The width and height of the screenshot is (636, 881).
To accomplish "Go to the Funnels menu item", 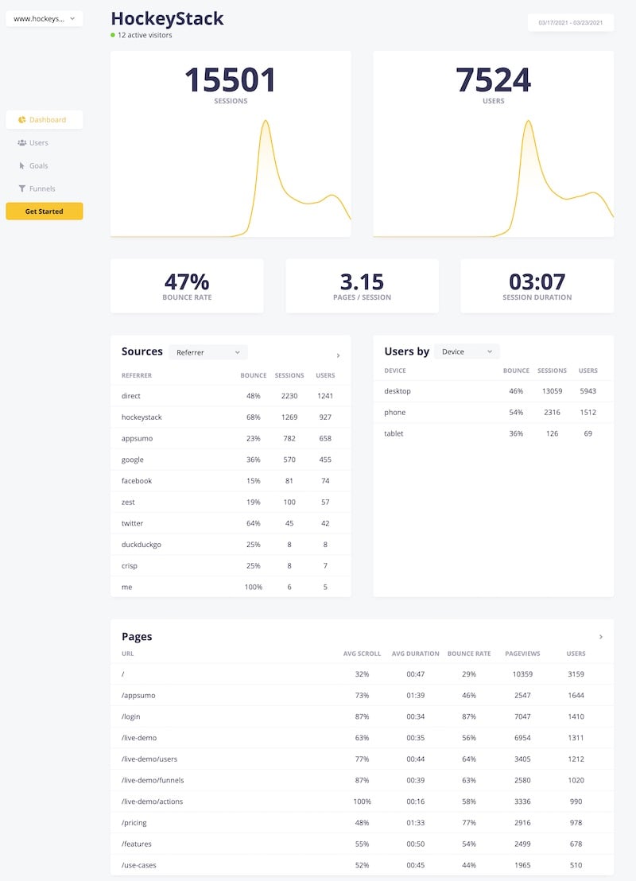I will 41,189.
